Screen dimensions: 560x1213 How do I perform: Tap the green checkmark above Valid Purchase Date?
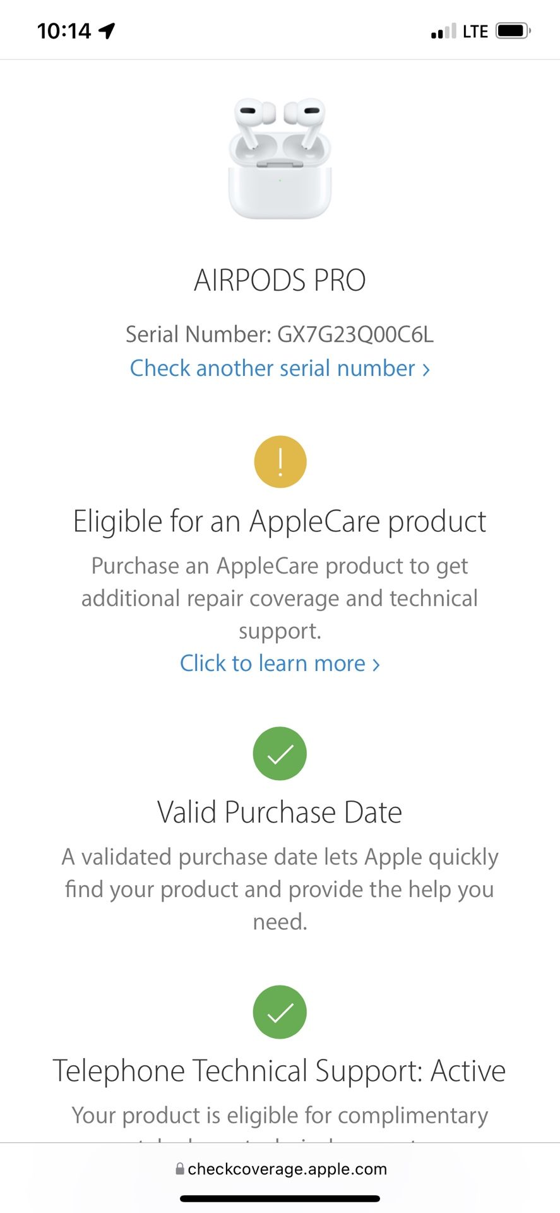pos(280,754)
